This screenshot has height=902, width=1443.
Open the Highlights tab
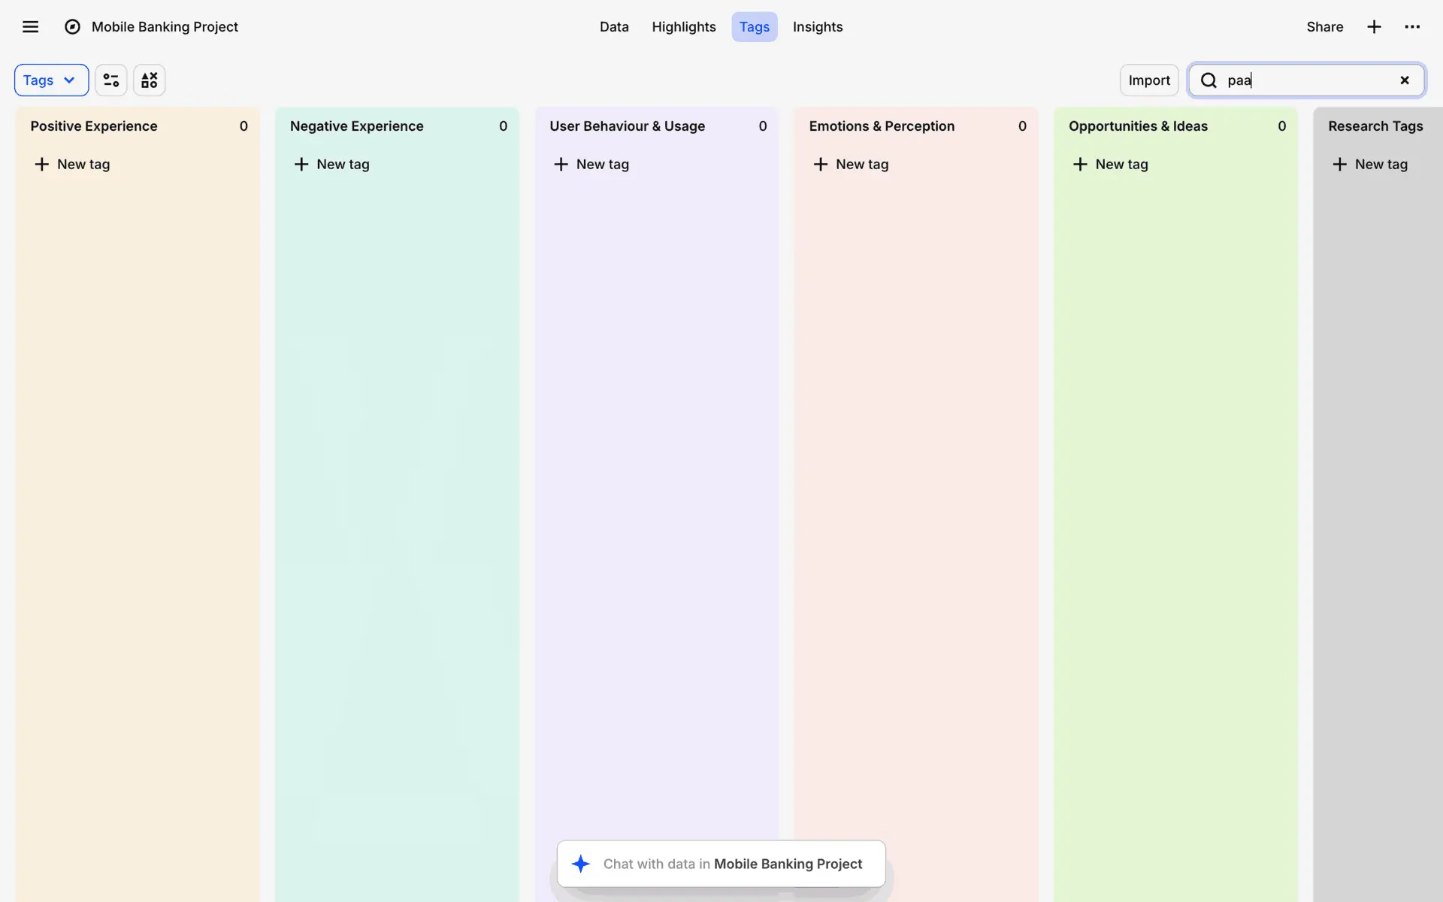(x=683, y=27)
